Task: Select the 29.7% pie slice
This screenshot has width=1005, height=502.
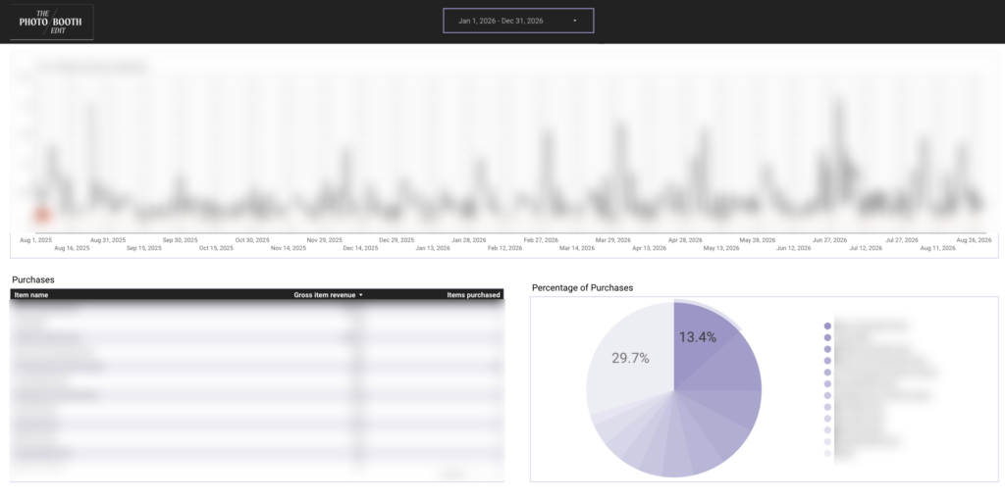Action: pos(628,359)
